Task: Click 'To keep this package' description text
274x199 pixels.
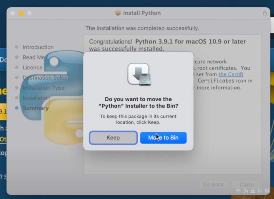Action: (x=138, y=119)
